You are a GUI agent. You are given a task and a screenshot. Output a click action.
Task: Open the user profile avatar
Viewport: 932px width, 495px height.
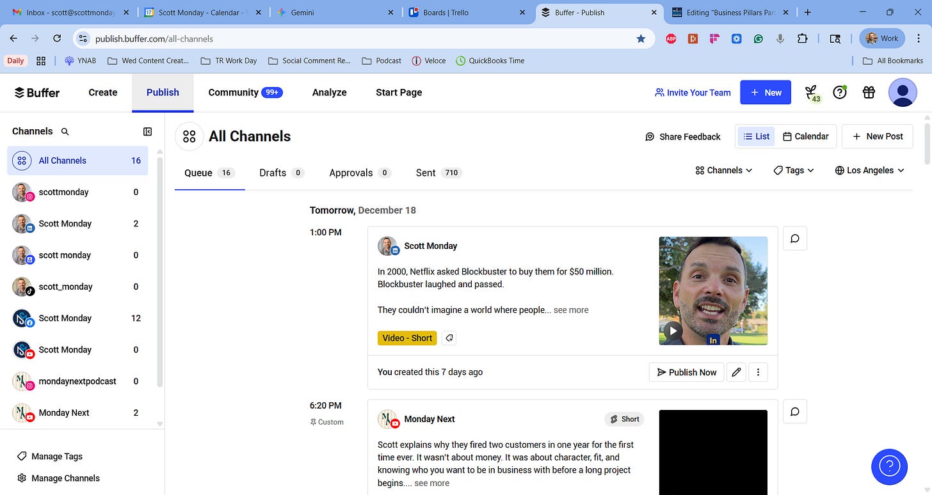pyautogui.click(x=903, y=93)
